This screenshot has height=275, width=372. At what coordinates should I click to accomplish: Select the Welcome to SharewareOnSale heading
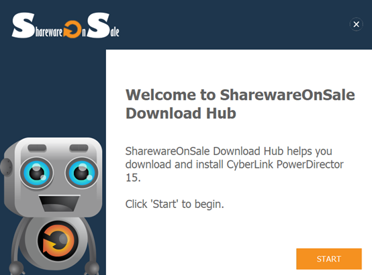coord(240,95)
